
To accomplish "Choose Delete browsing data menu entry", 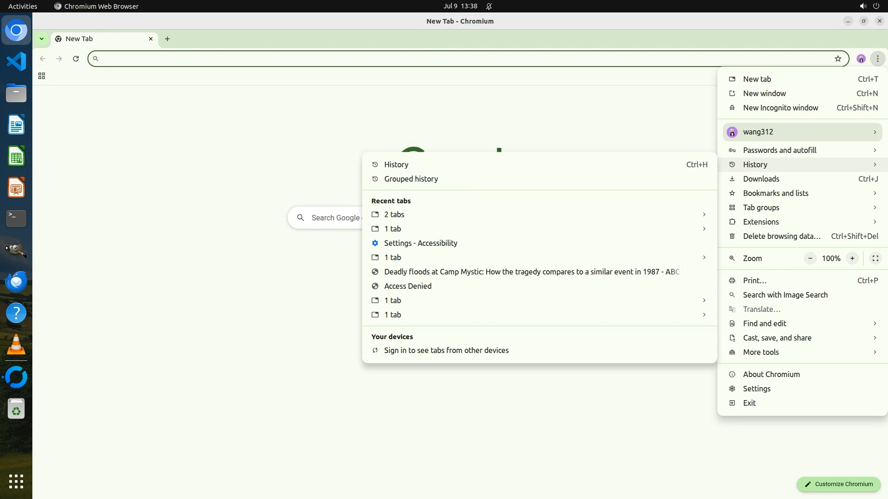I will (782, 236).
